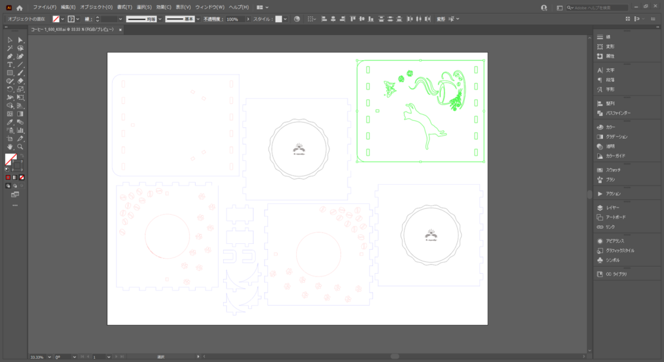Switch paint mode to Gradient
The width and height of the screenshot is (664, 362).
pyautogui.click(x=15, y=177)
